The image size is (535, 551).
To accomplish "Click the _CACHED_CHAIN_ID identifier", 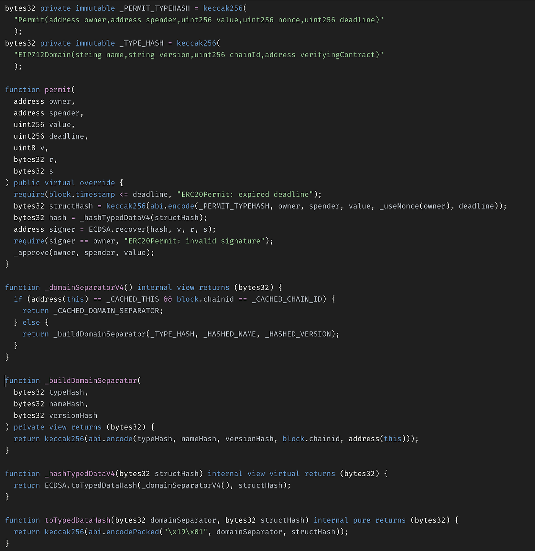I will tap(287, 299).
